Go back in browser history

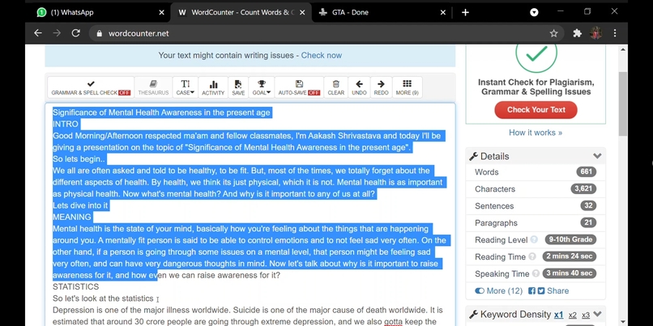click(x=38, y=33)
